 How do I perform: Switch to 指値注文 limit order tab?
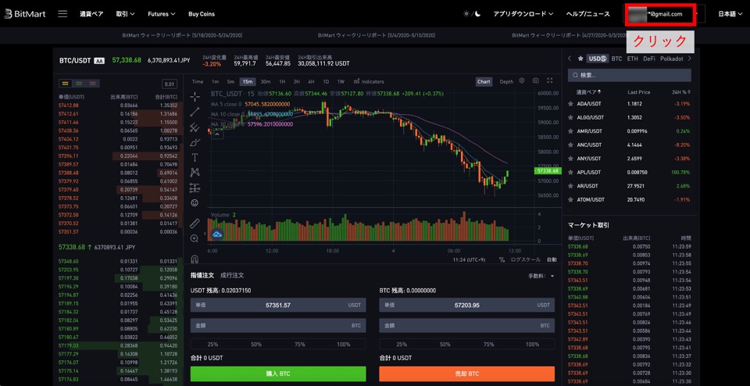coord(202,275)
